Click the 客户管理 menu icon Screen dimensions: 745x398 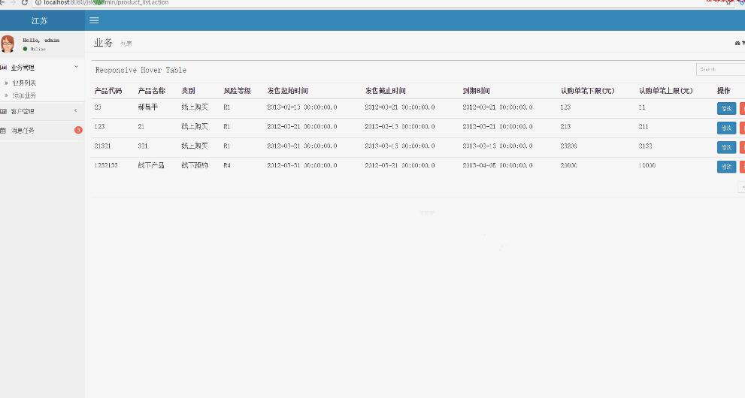pos(3,111)
